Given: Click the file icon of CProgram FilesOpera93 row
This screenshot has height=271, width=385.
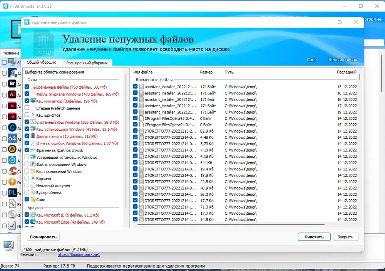Looking at the screenshot, I should click(x=141, y=118).
